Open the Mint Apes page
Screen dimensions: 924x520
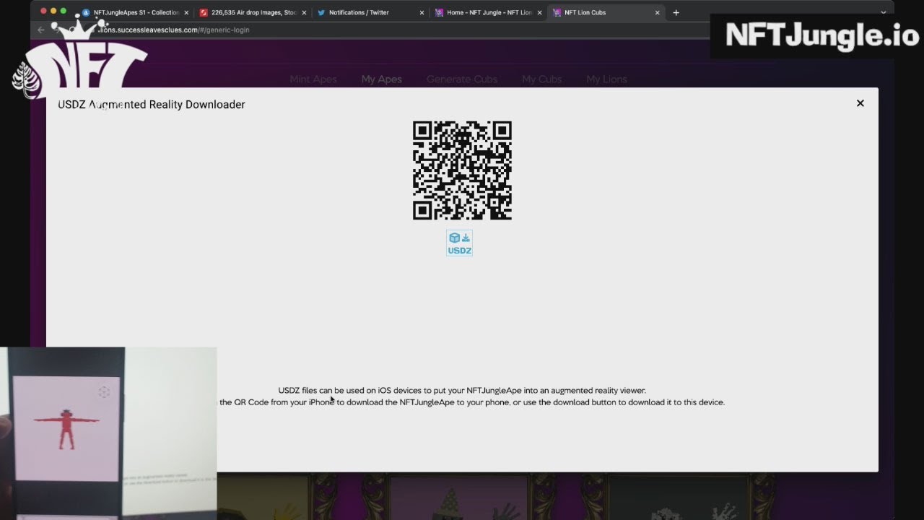click(x=313, y=79)
